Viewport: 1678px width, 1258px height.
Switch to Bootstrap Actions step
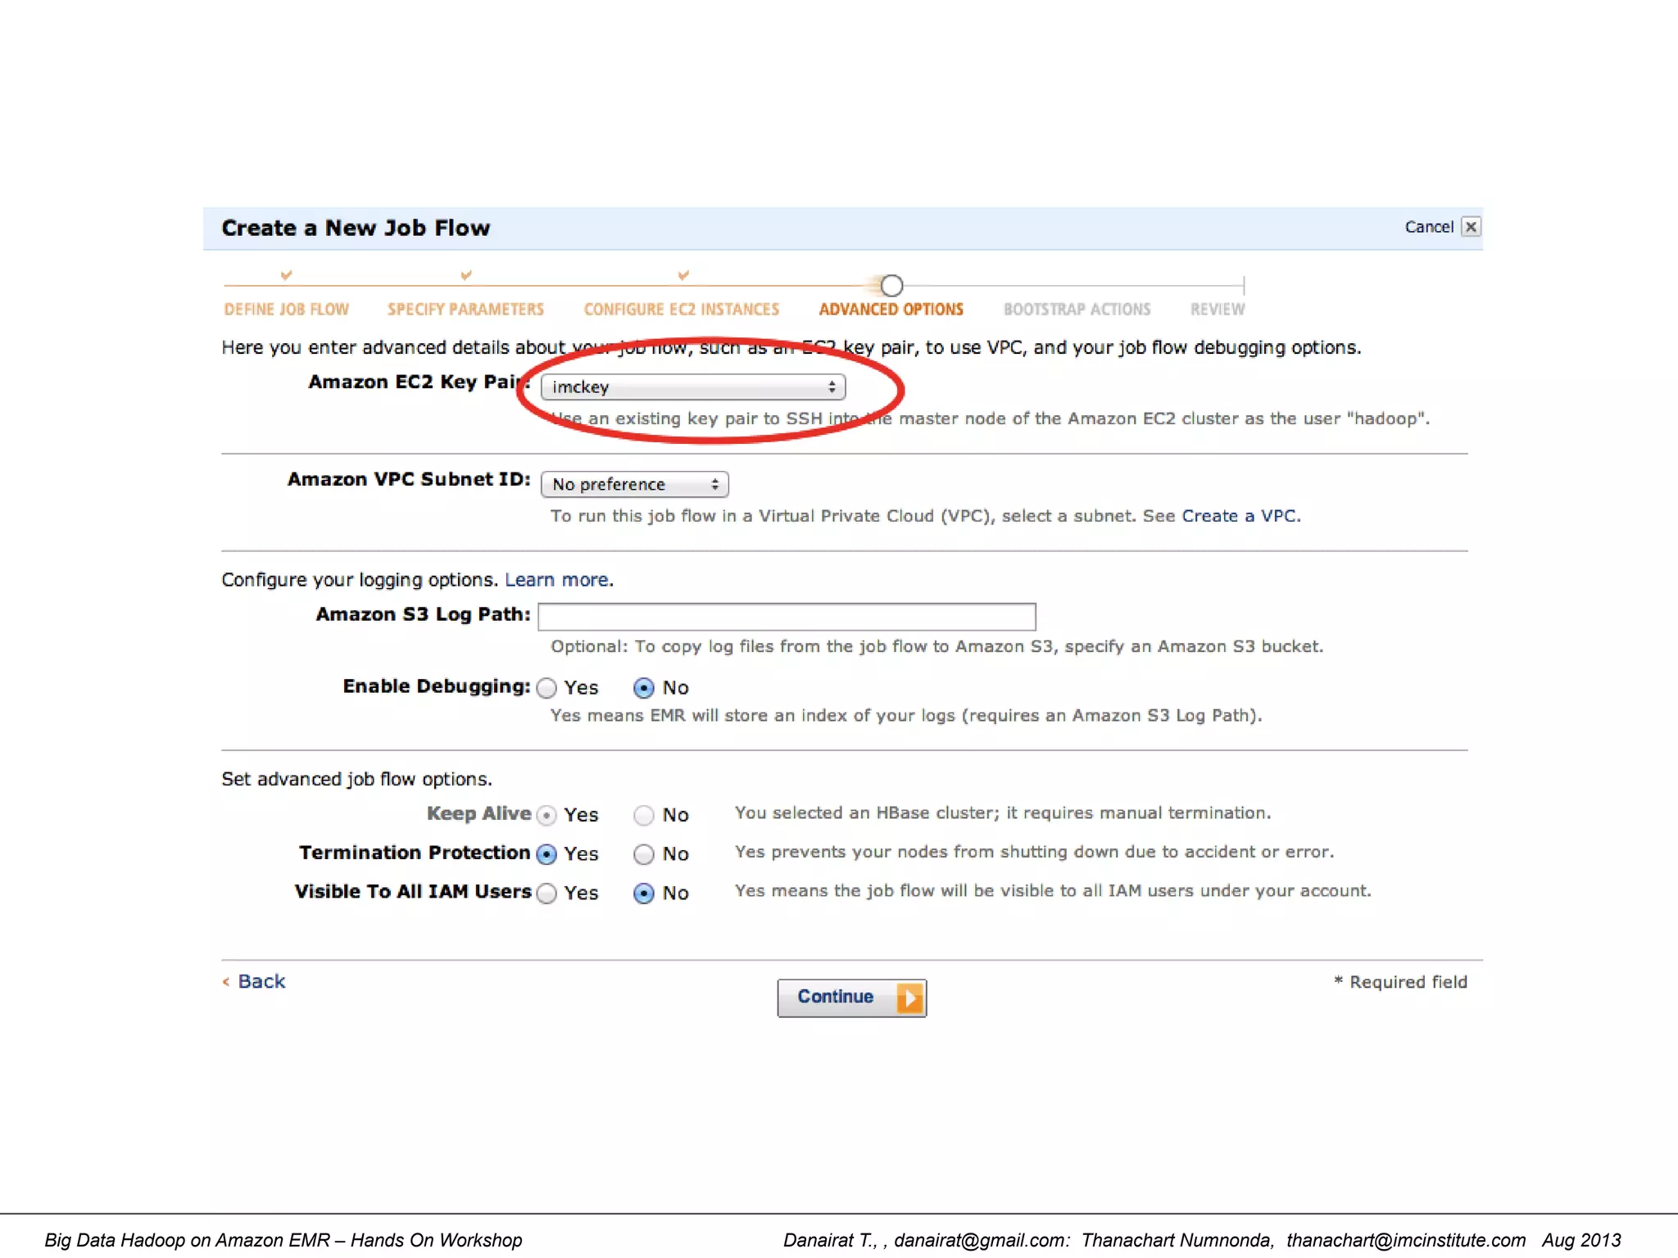click(1077, 310)
